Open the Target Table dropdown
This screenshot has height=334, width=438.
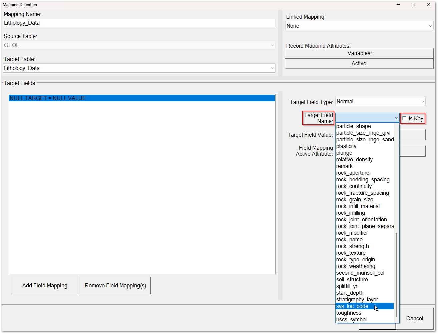(x=273, y=68)
